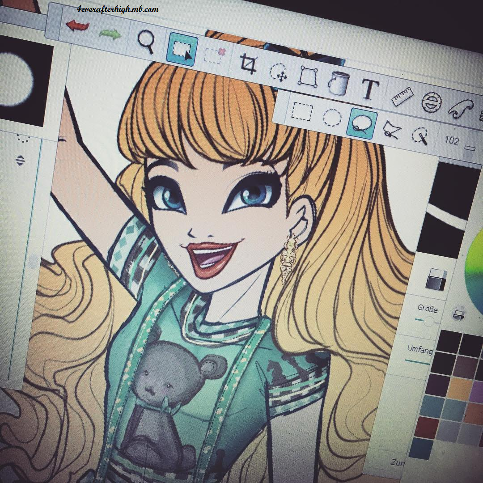Pick the dark red color swatch
The height and width of the screenshot is (483, 483).
[x=426, y=428]
